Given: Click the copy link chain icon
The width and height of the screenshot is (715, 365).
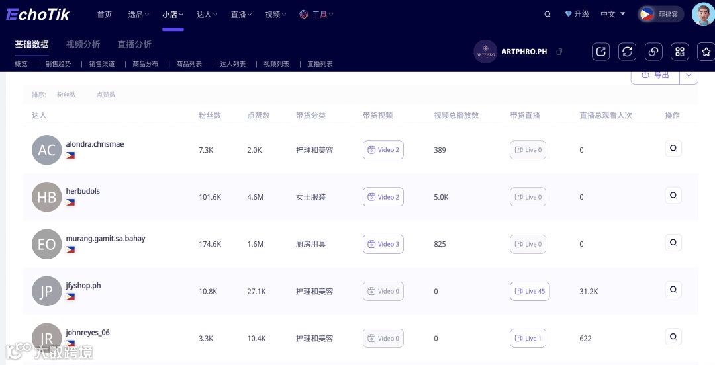Looking at the screenshot, I should click(653, 52).
